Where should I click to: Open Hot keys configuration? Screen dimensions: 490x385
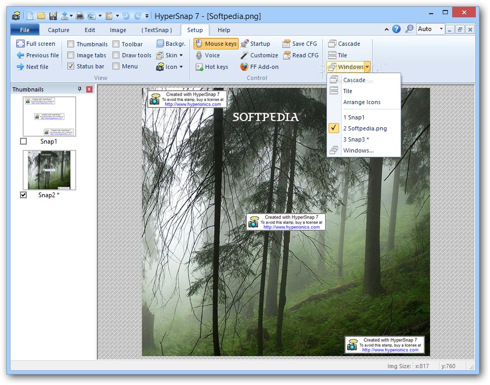[x=212, y=67]
